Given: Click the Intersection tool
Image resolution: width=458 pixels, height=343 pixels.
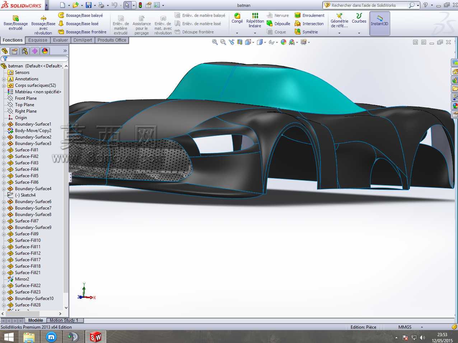Looking at the screenshot, I should click(x=309, y=24).
